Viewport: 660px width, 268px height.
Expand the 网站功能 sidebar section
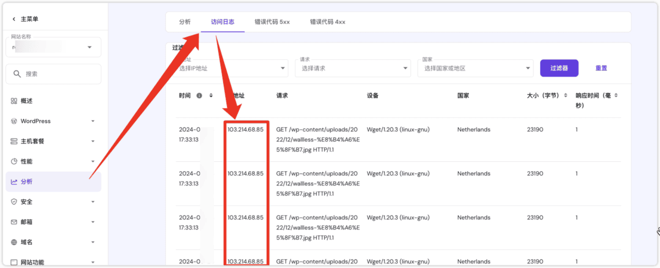pos(92,262)
